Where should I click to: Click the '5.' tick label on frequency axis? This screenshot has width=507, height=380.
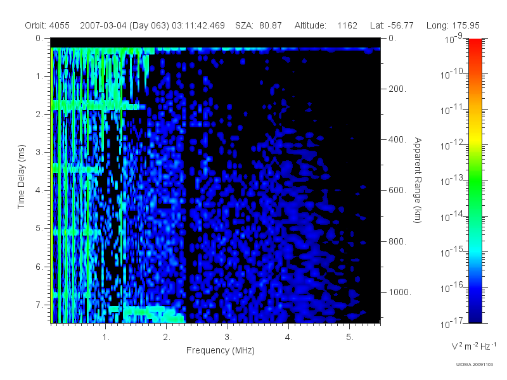350,338
